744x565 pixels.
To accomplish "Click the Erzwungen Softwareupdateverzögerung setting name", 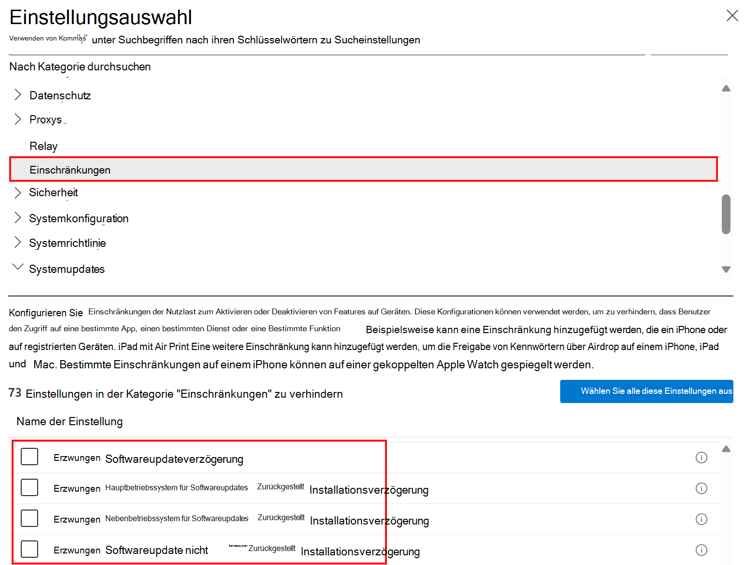I will tap(148, 458).
